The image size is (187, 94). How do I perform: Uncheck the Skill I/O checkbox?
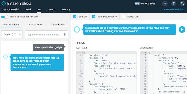(x=75, y=17)
